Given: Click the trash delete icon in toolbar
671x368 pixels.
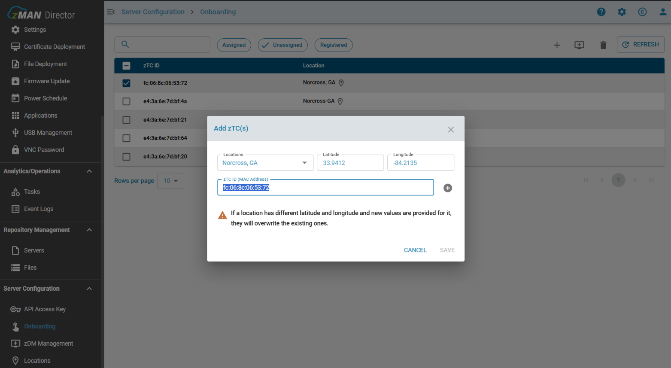Looking at the screenshot, I should pos(603,45).
